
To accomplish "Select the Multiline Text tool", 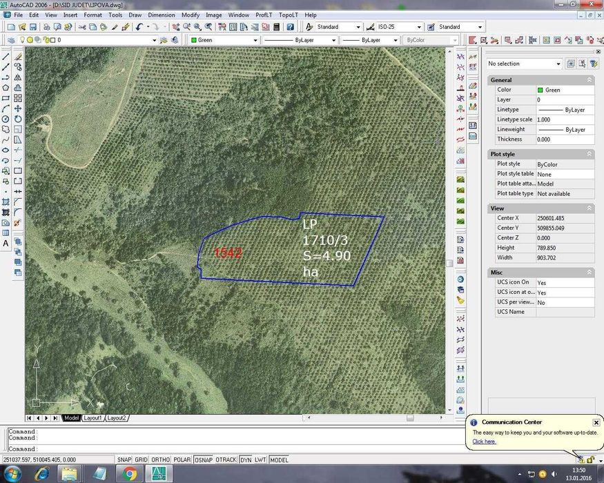I will [x=6, y=243].
